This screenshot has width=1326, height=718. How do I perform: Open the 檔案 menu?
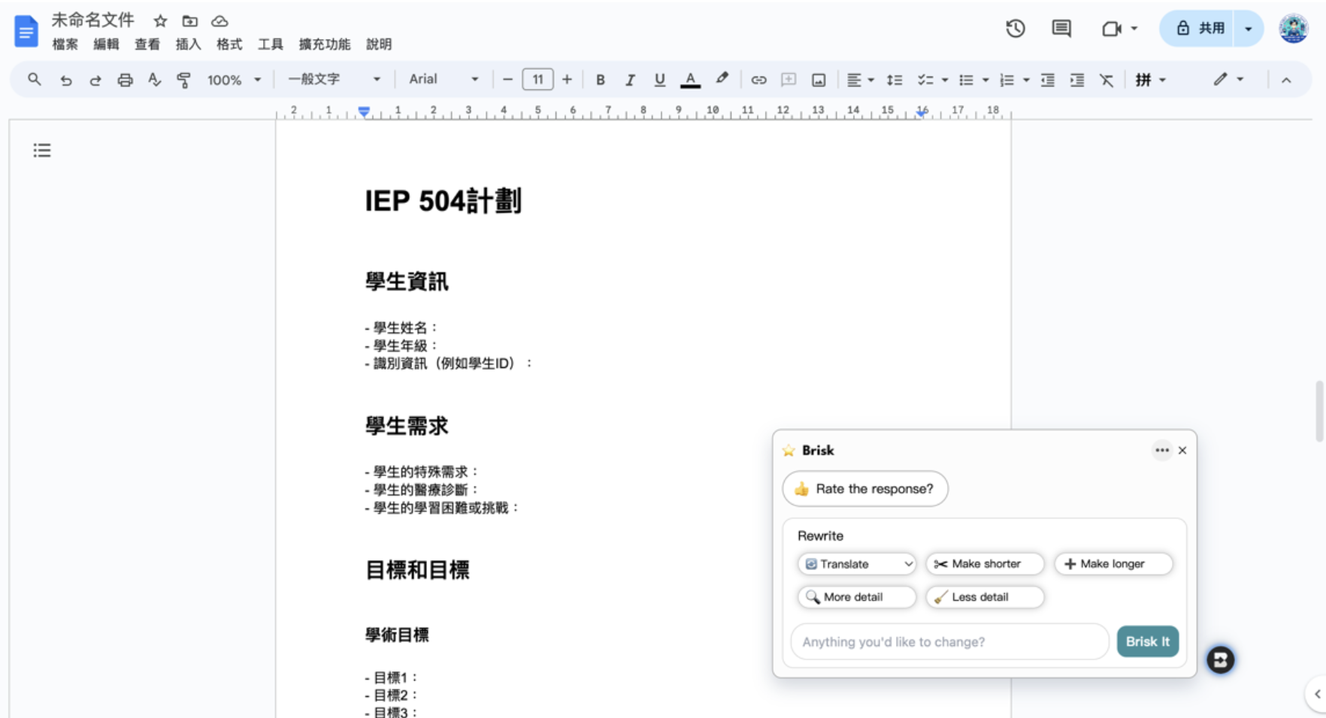[65, 44]
